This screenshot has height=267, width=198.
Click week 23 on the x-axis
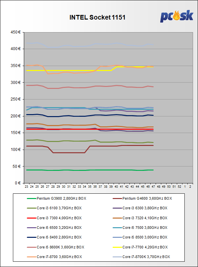[26, 187]
